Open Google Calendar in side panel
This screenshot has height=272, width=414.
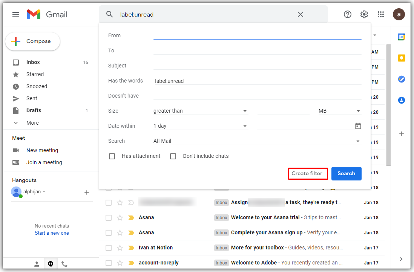click(x=402, y=37)
